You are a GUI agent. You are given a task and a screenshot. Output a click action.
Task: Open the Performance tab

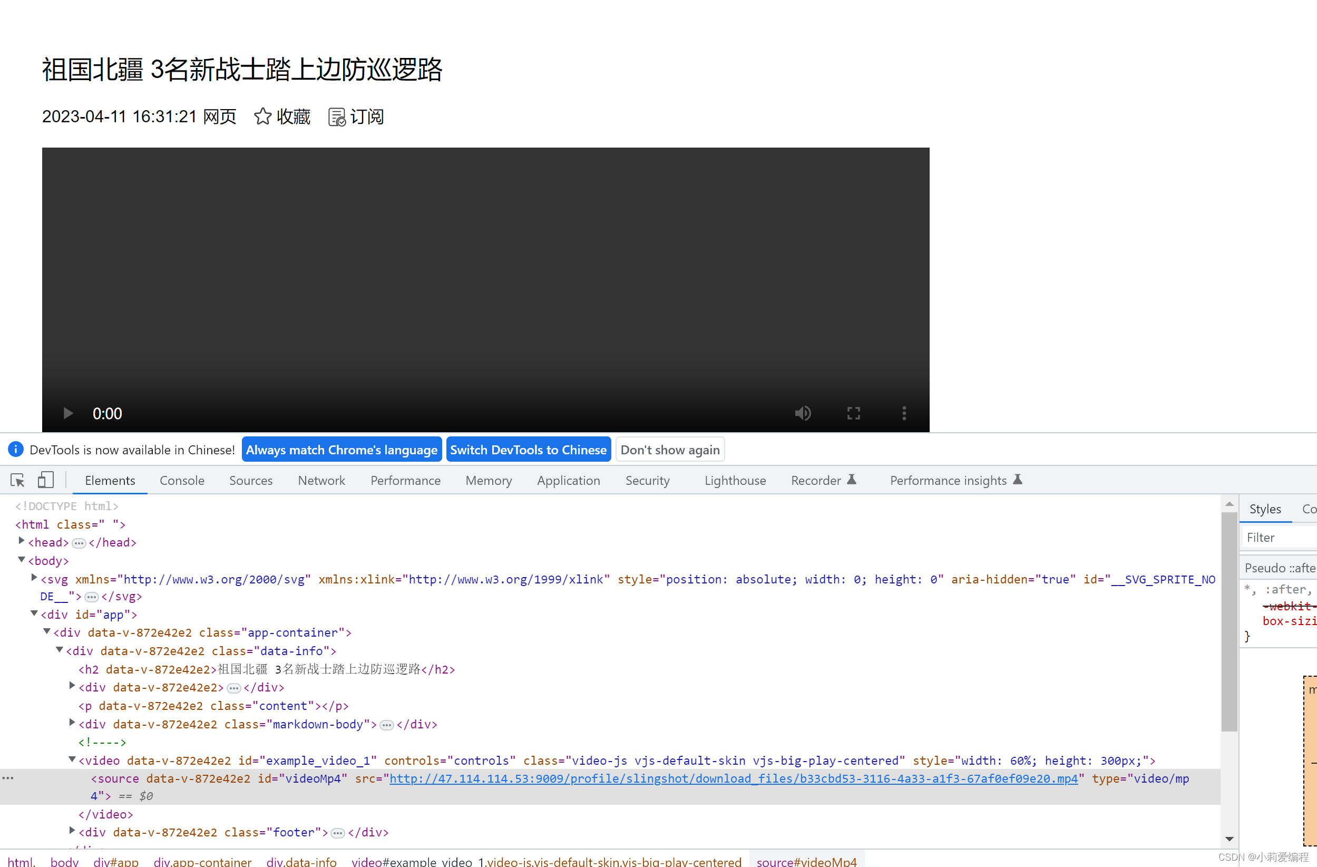click(x=406, y=480)
